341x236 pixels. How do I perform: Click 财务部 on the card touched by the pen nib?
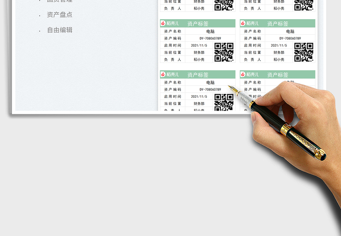[199, 104]
